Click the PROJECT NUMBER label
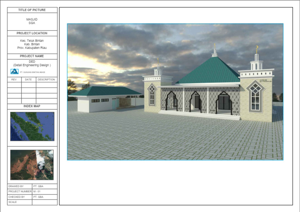The width and height of the screenshot is (300, 212). tap(20, 191)
